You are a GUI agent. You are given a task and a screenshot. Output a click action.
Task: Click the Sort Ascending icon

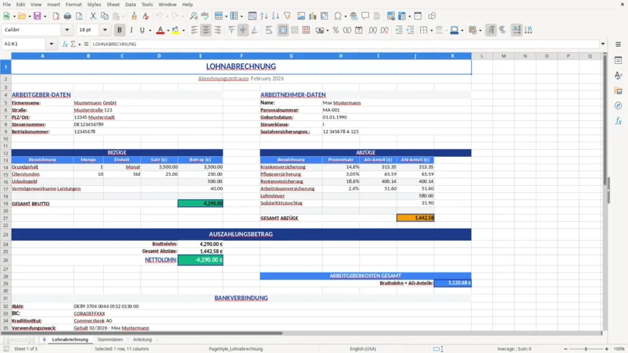point(264,16)
